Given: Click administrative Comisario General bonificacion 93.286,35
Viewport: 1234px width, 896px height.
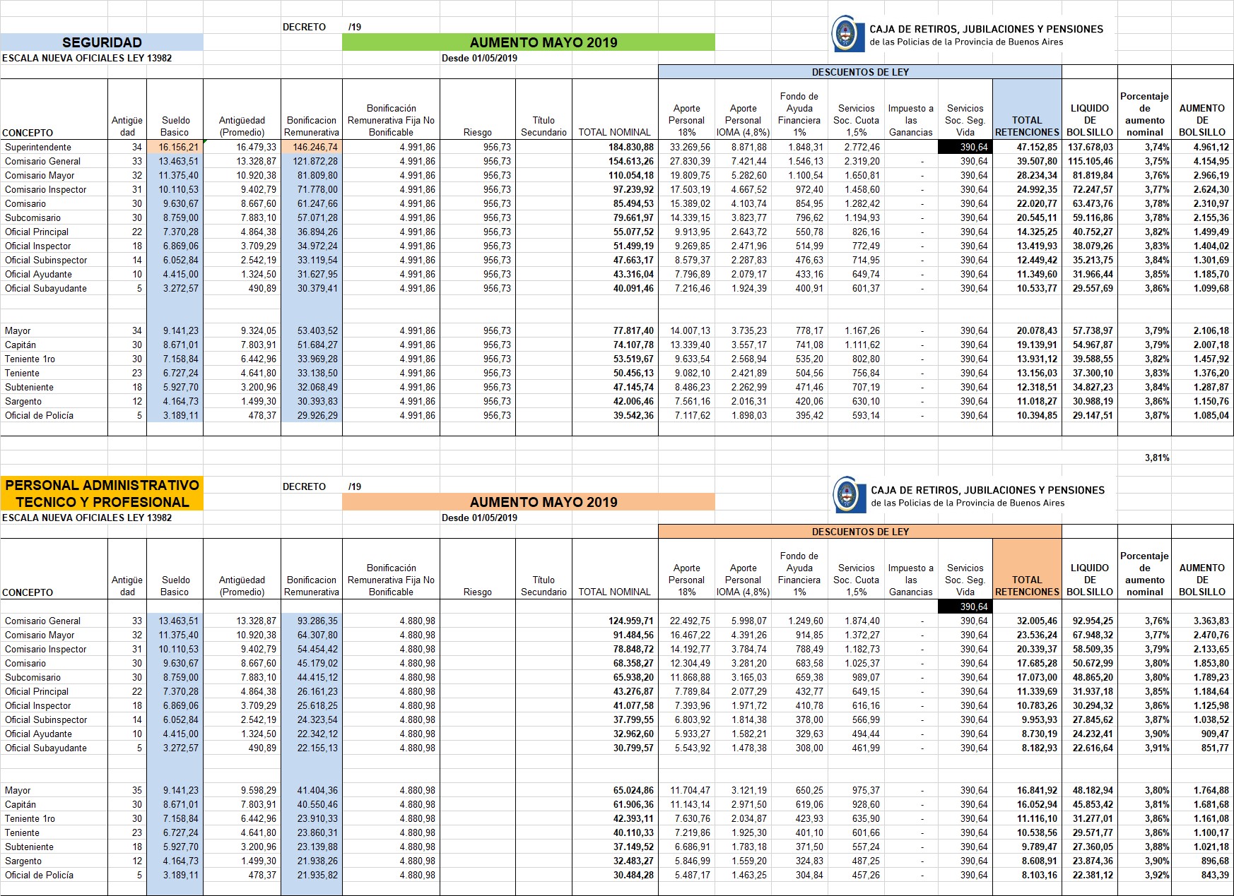Looking at the screenshot, I should coord(312,621).
